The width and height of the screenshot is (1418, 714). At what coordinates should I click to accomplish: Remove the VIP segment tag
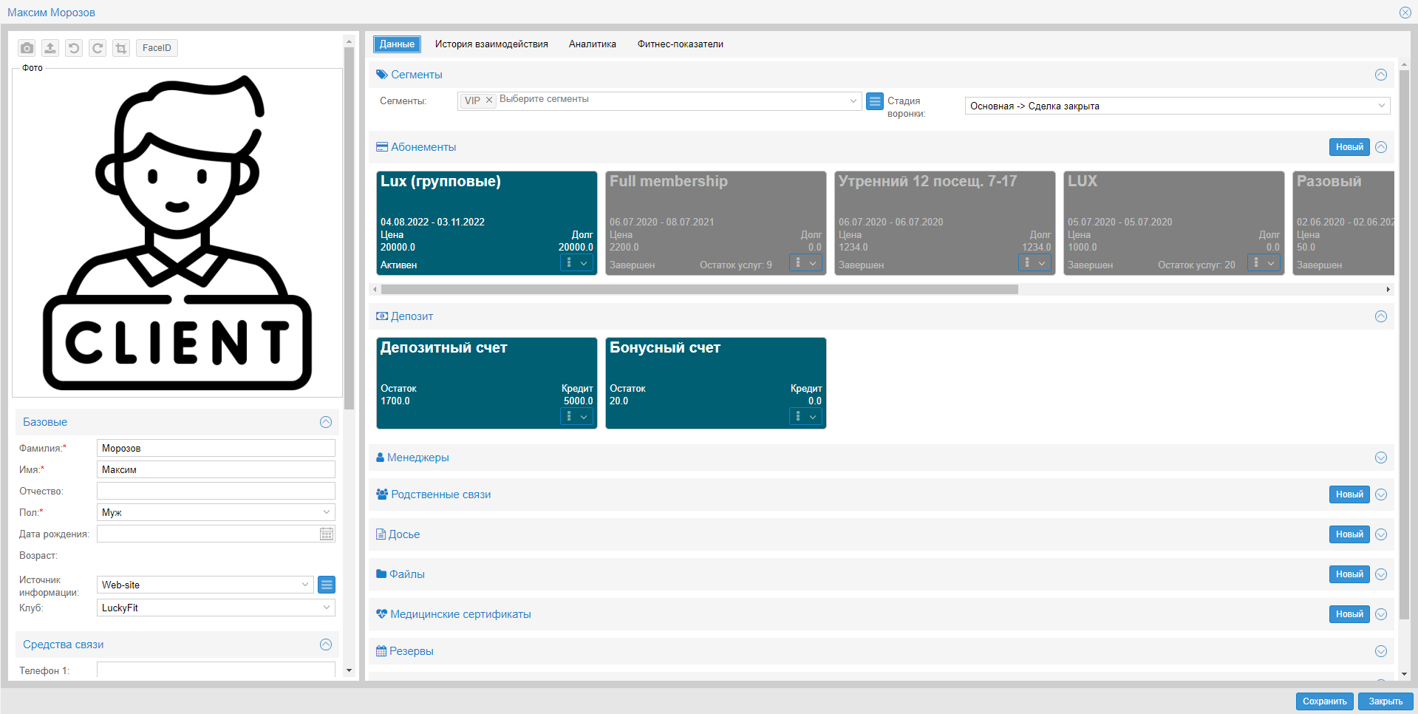489,101
